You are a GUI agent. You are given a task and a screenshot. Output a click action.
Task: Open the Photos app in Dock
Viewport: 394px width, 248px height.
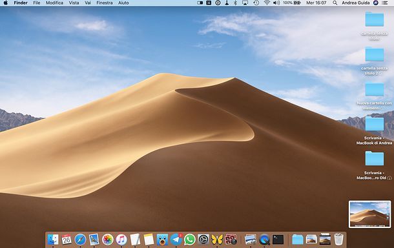[108, 240]
